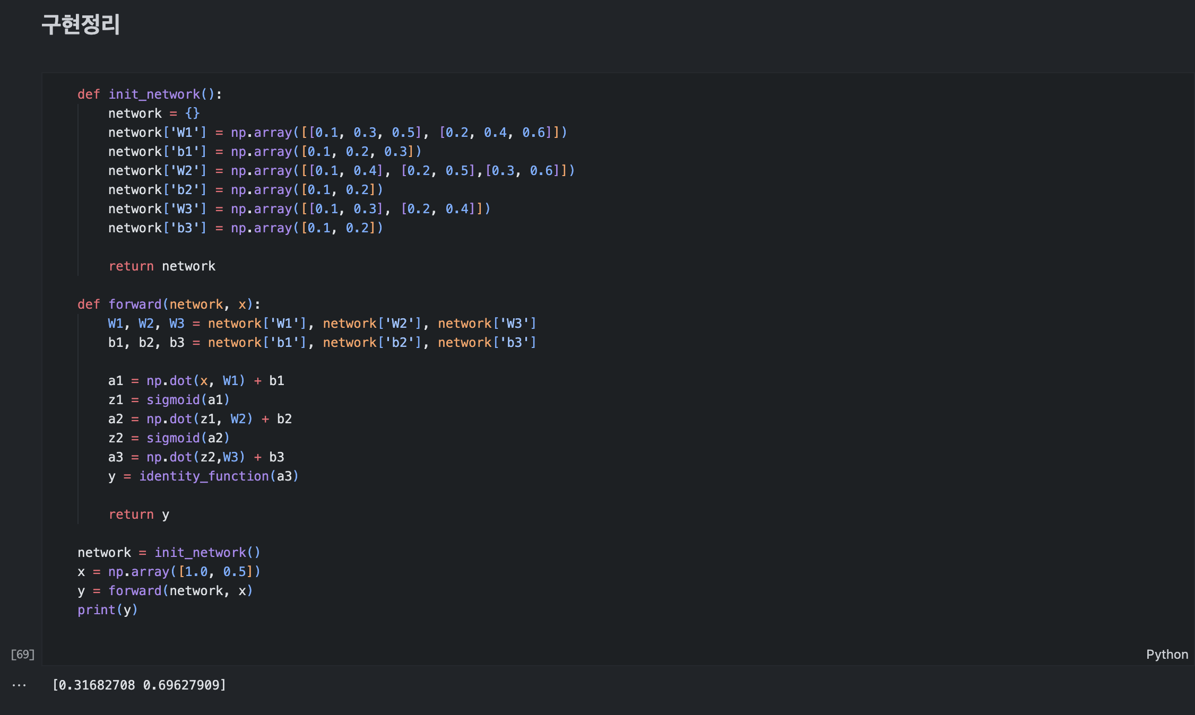Click the line unpacking b1, b2, b3
This screenshot has height=715, width=1195.
click(322, 343)
